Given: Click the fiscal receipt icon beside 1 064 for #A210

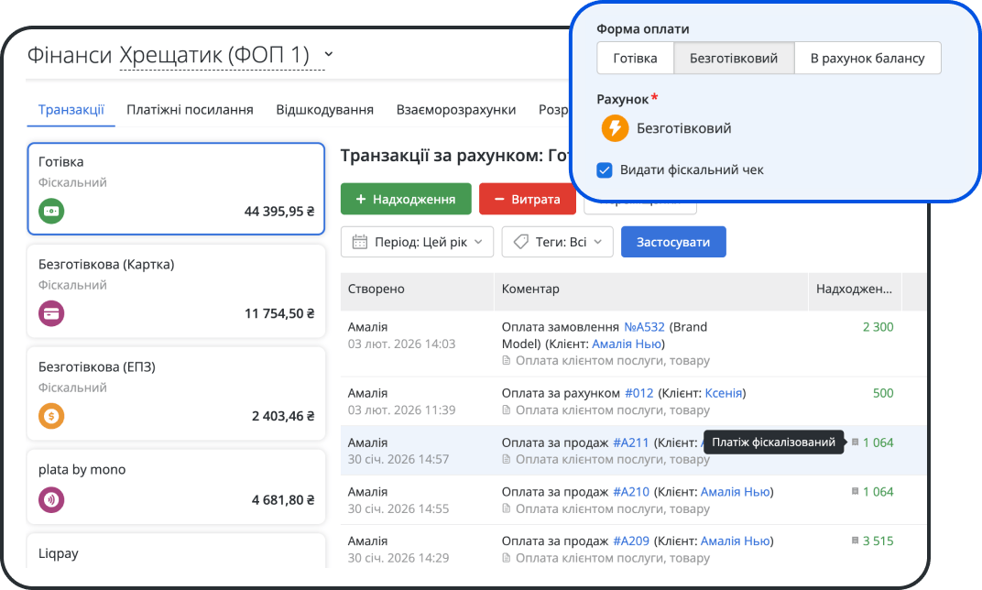Looking at the screenshot, I should [x=855, y=492].
